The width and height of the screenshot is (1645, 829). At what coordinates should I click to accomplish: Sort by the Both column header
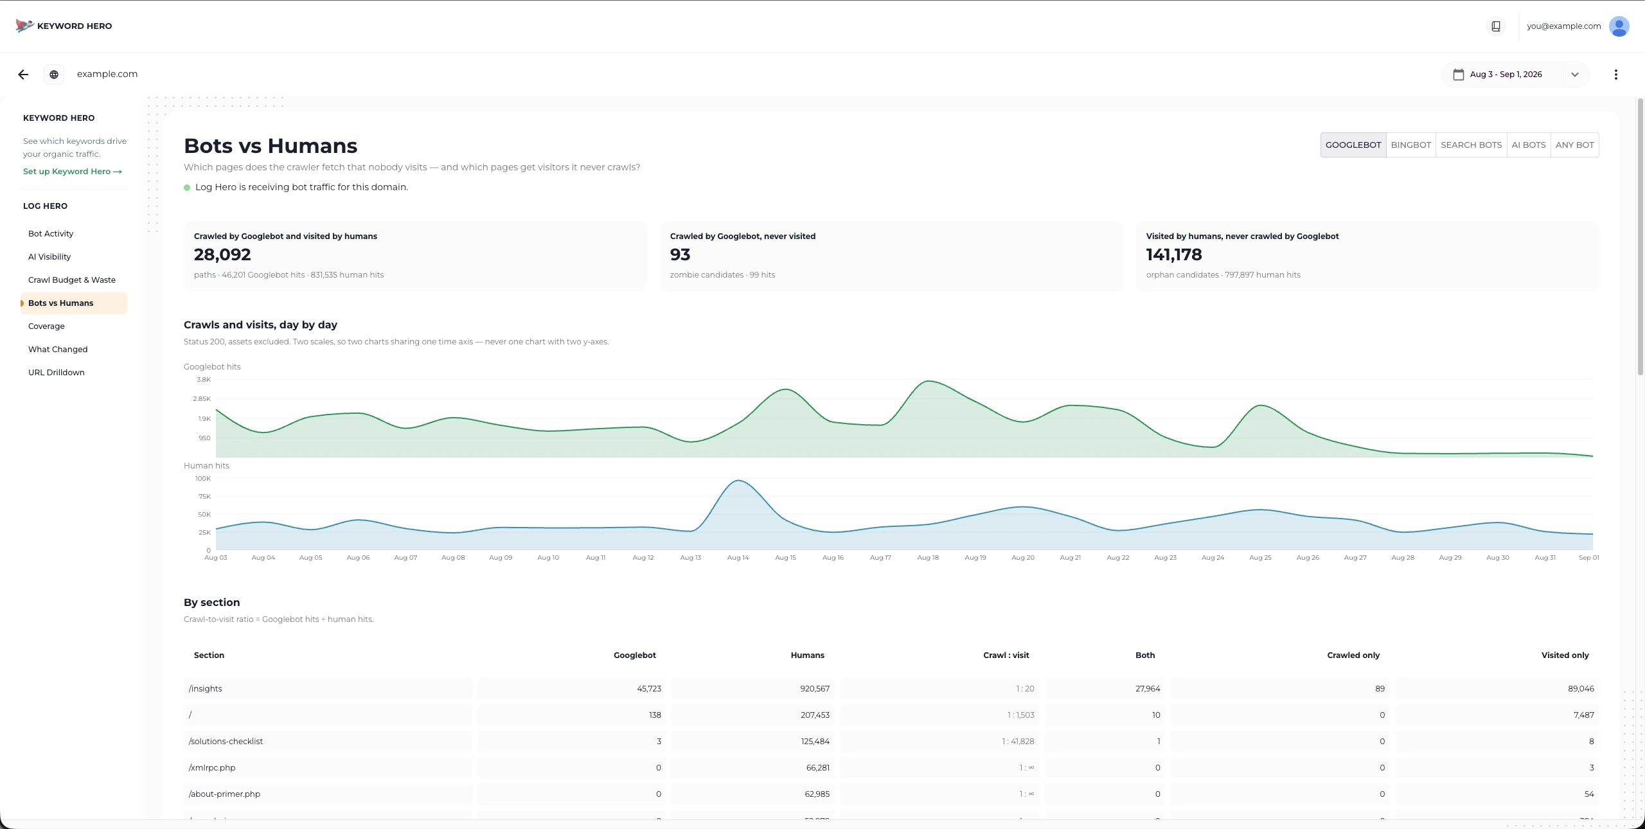point(1145,655)
